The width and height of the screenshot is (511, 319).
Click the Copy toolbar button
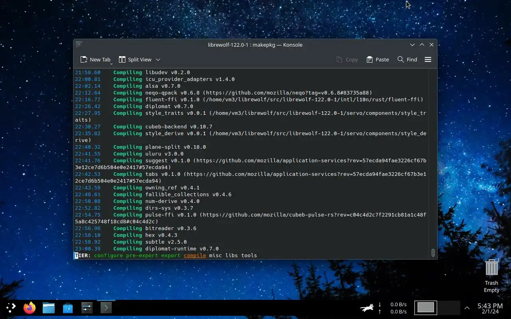pos(347,59)
